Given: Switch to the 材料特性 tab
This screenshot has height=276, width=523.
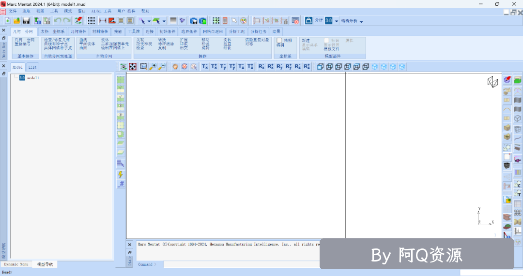Looking at the screenshot, I should coord(100,31).
